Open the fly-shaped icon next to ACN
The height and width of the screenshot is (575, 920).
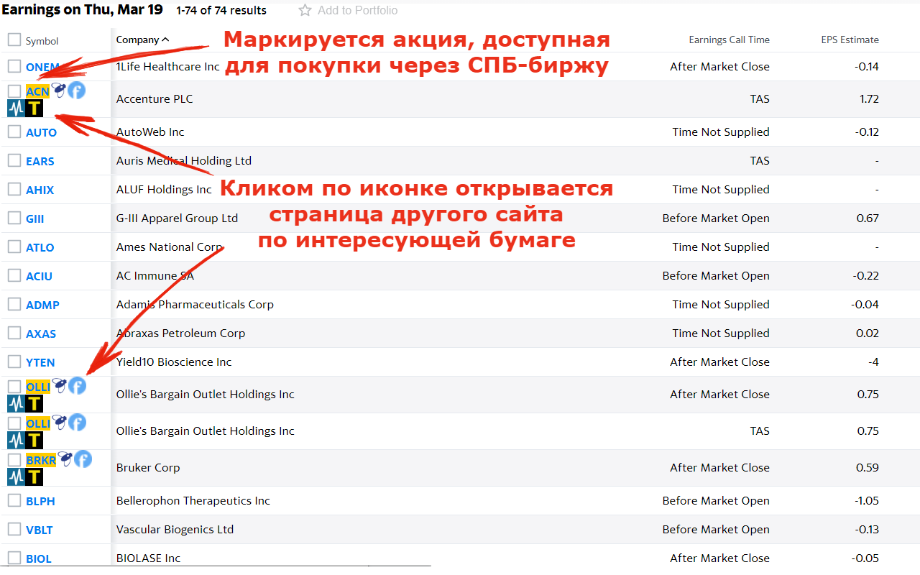58,91
